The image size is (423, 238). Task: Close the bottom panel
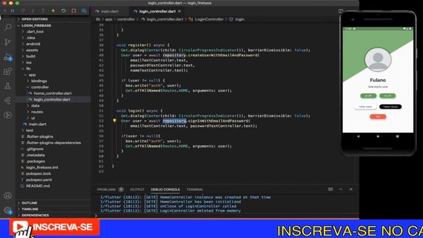tap(351, 189)
